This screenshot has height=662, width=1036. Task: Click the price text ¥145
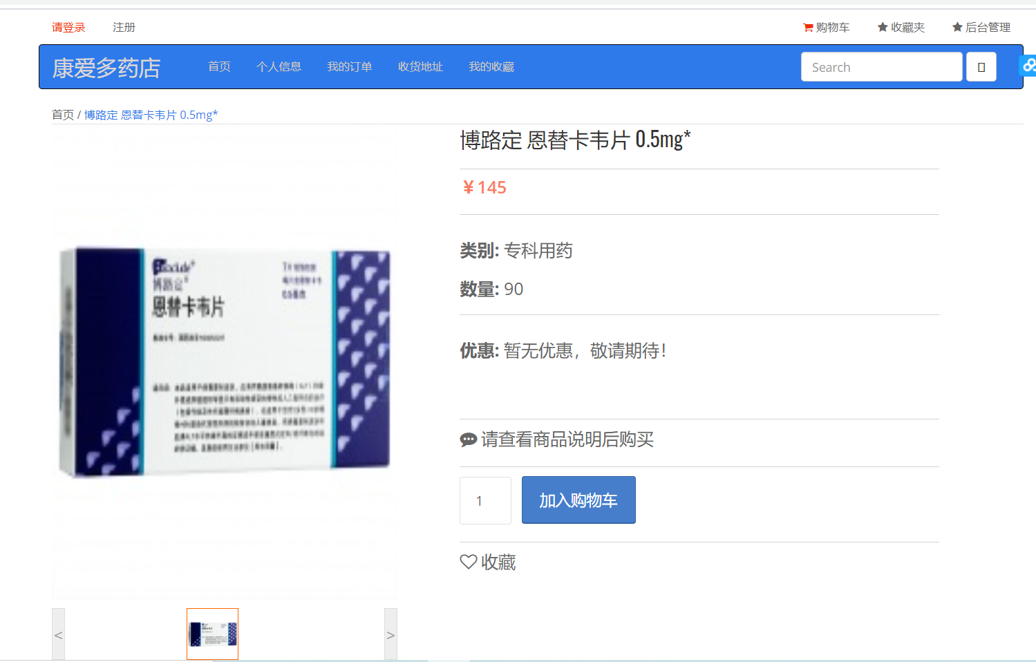click(x=484, y=188)
